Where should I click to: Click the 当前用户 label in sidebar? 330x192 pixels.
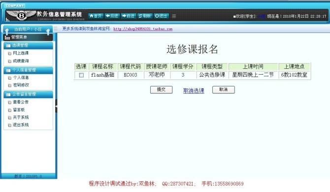(28, 29)
